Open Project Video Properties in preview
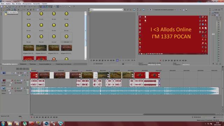The image size is (224, 126). point(140,10)
